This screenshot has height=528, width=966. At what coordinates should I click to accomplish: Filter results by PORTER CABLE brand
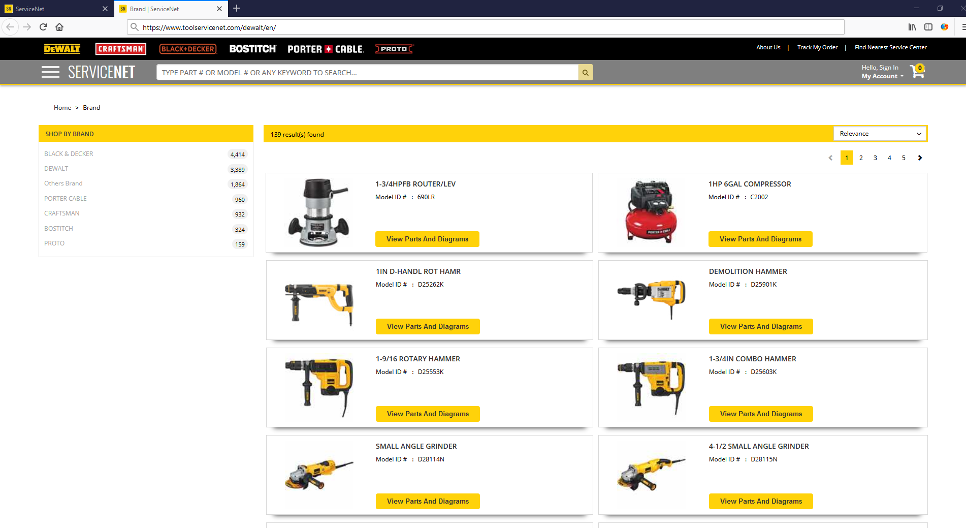tap(65, 198)
